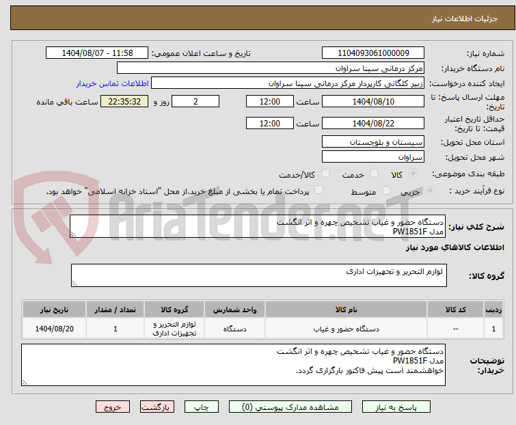Viewport: 516px width, 425px height.
Task: Click the announcement date field 1404/08/07 - 11:58
Action: [97, 53]
